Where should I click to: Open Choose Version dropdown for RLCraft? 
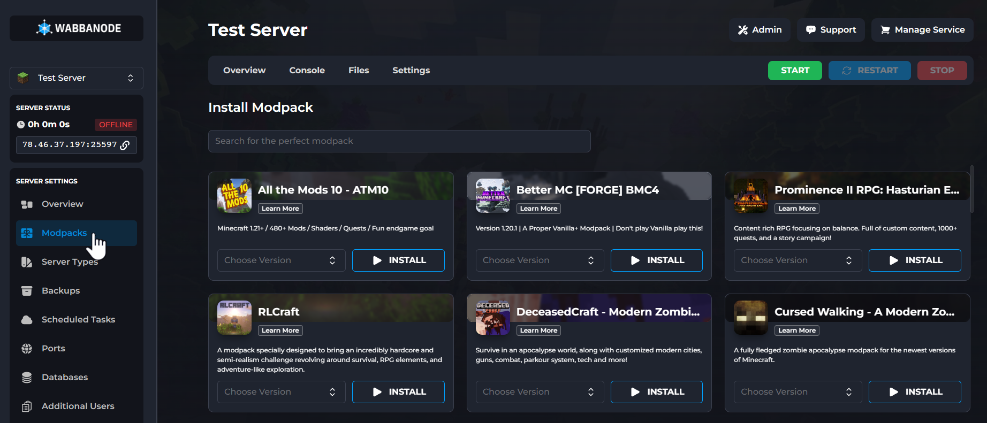coord(281,392)
